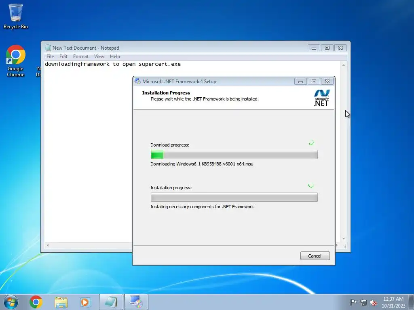Click Notepad horizontal scroll left arrow
Image resolution: width=414 pixels, height=310 pixels.
[x=48, y=245]
